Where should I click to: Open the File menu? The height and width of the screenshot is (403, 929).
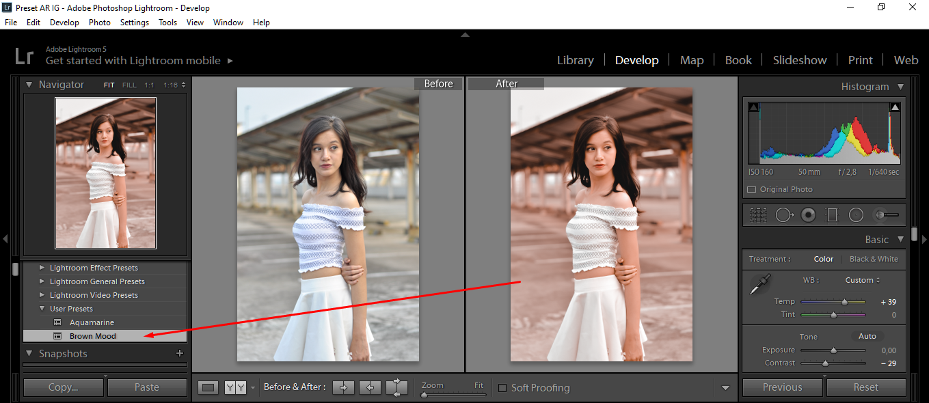pyautogui.click(x=11, y=23)
